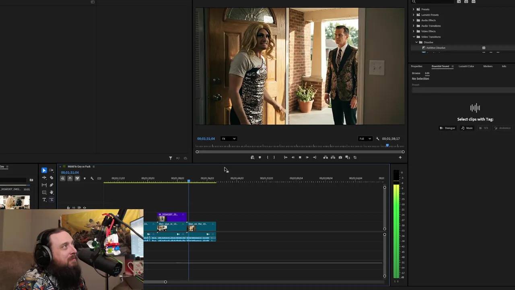Expand the Audio Effects folder
This screenshot has width=515, height=290.
[414, 20]
